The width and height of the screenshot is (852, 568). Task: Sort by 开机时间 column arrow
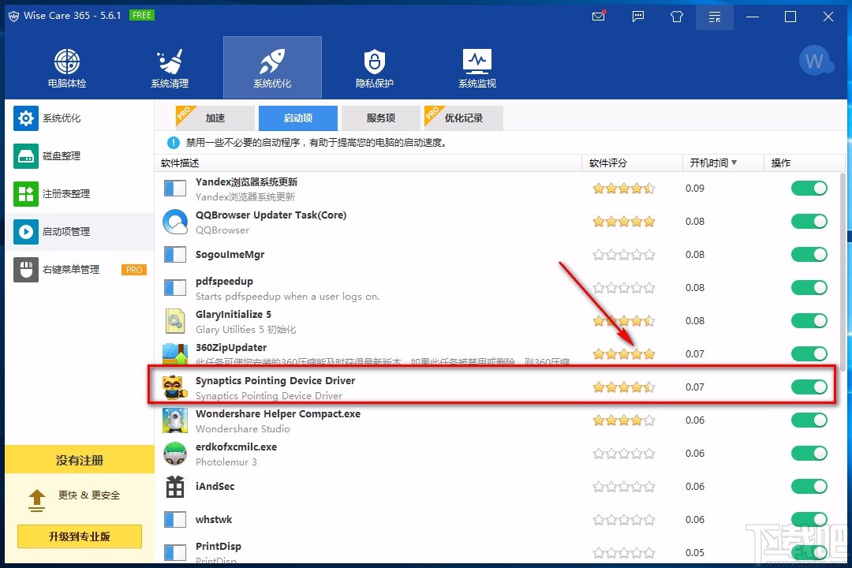[x=734, y=163]
